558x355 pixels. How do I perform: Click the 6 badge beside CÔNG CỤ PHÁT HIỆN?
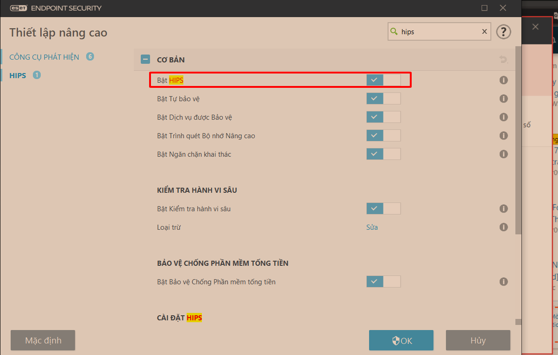tap(90, 56)
